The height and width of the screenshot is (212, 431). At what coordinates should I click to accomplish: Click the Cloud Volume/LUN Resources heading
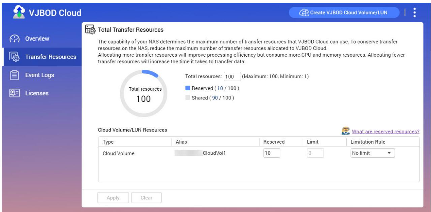coord(132,130)
